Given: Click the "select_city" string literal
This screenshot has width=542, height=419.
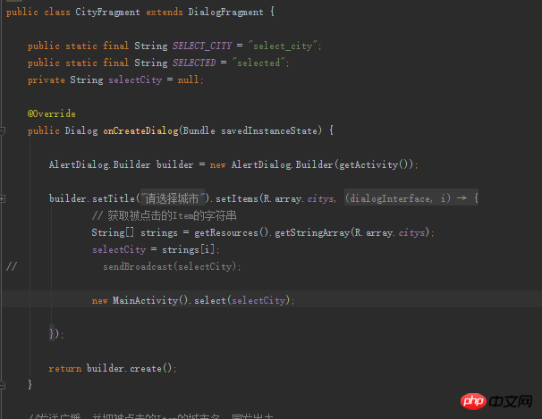Looking at the screenshot, I should point(284,46).
